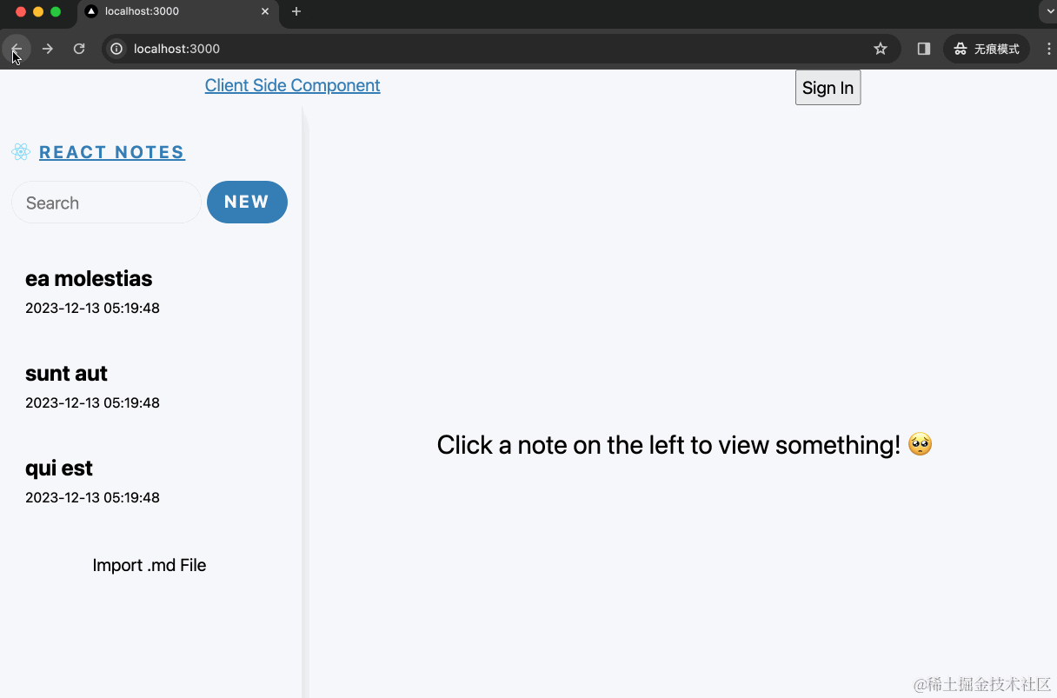Click Import .md File
This screenshot has width=1057, height=698.
149,565
